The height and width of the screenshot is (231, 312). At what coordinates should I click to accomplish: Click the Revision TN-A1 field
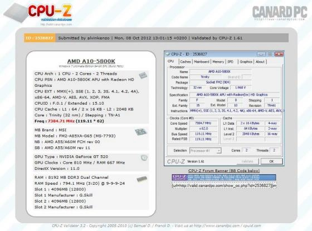click(272, 105)
